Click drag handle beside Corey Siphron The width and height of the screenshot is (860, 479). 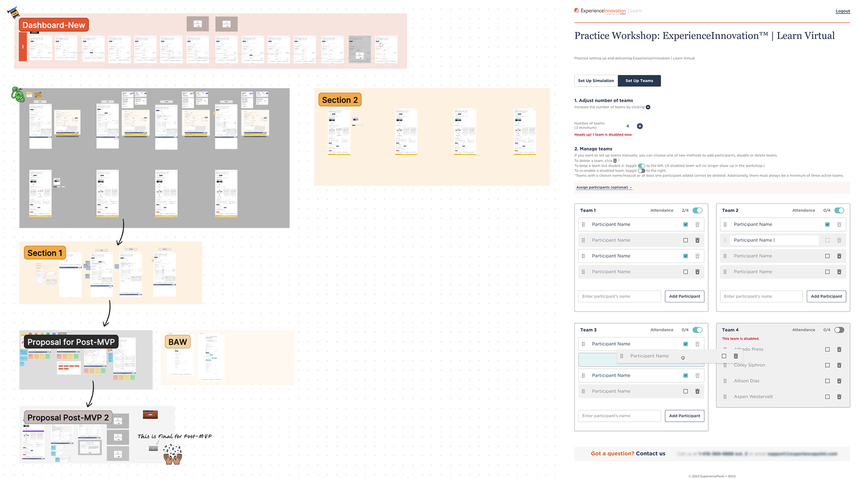(725, 365)
